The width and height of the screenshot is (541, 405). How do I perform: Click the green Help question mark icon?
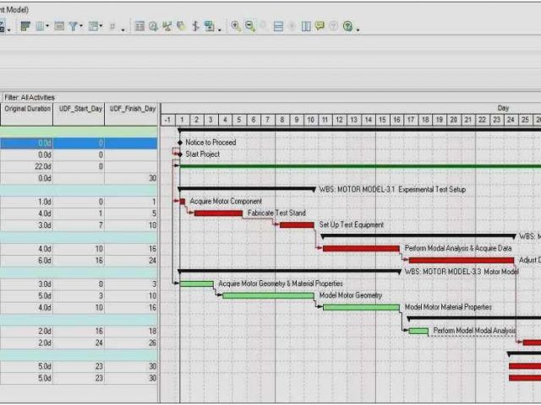tap(347, 27)
